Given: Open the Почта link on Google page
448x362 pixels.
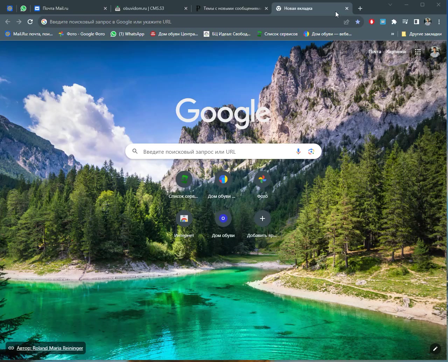Looking at the screenshot, I should tap(374, 51).
